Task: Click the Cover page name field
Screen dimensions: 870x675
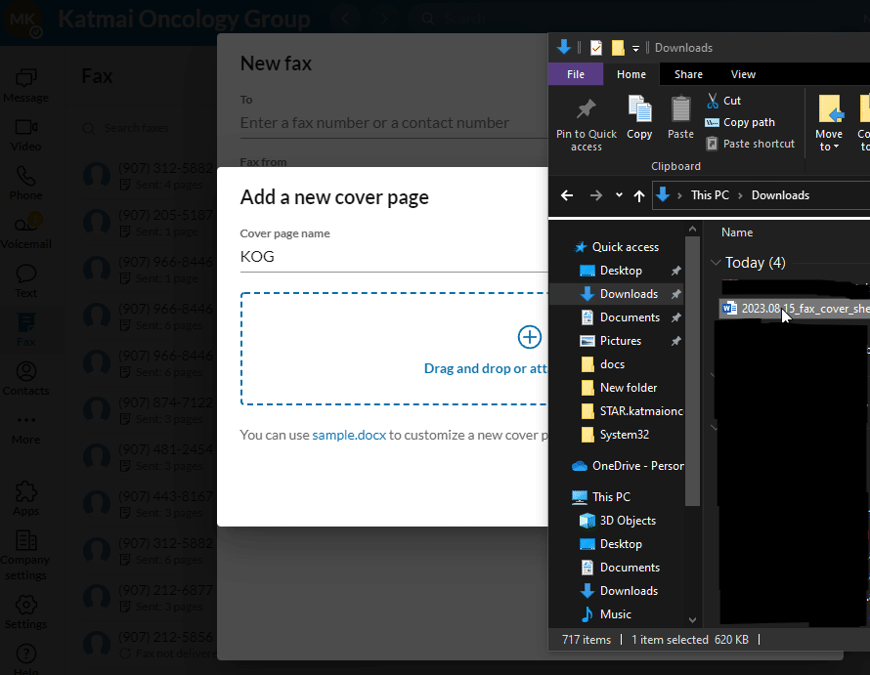Action: [x=394, y=257]
